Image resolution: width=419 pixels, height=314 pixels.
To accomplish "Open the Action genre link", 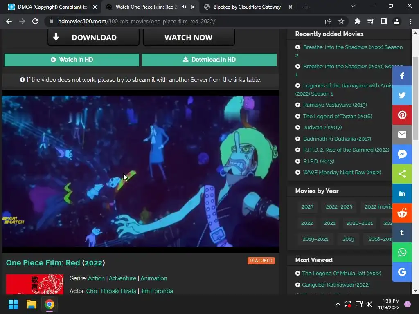I will tap(96, 278).
